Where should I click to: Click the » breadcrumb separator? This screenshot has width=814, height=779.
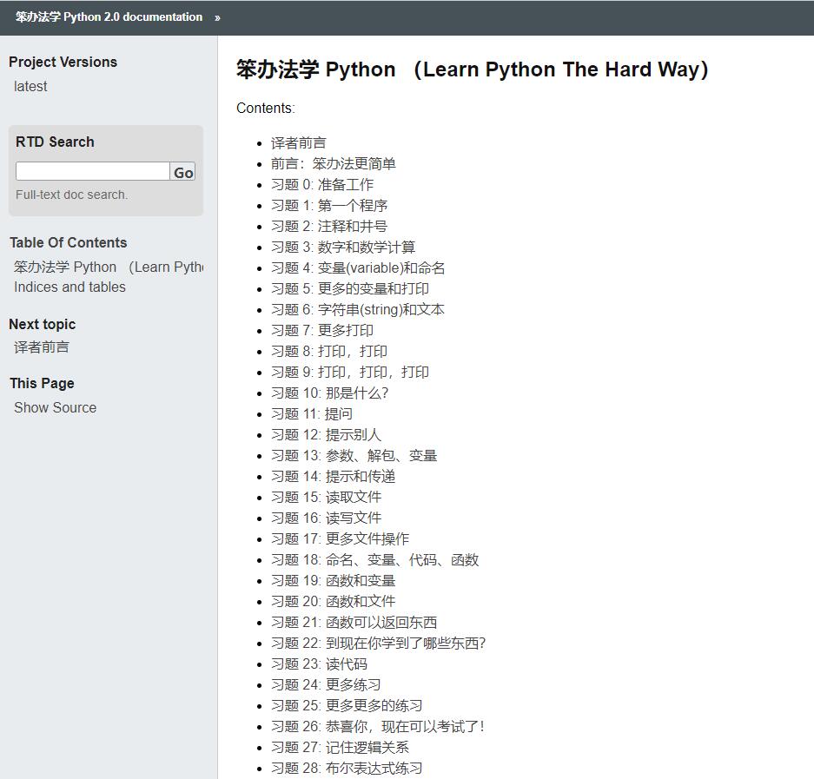tap(217, 17)
